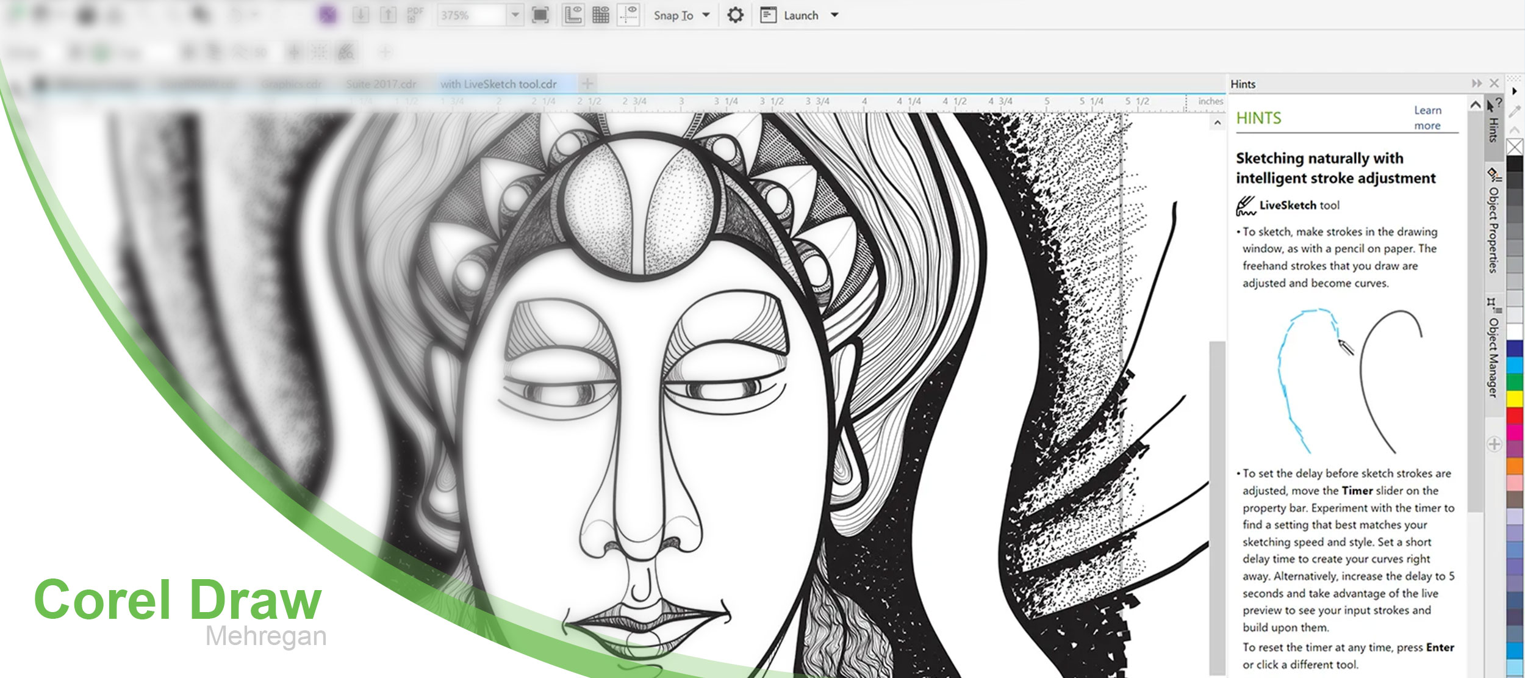Toggle guidelines visibility

630,15
